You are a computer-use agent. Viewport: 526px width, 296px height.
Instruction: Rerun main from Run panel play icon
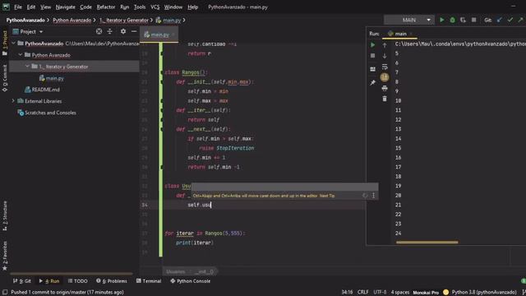point(372,45)
